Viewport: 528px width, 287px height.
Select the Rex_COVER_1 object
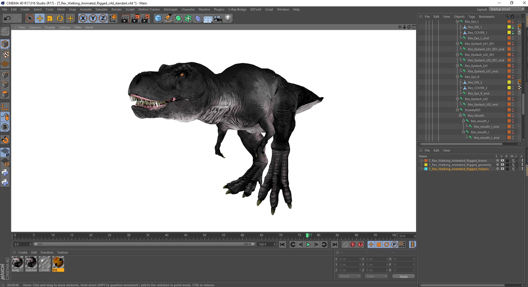(477, 33)
